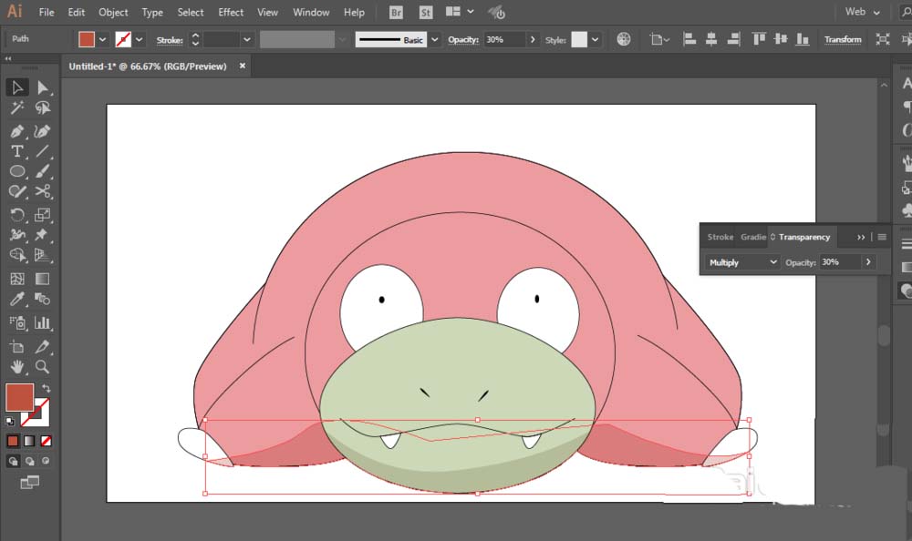This screenshot has height=541, width=912.
Task: Set paint type to None
Action: pos(46,441)
